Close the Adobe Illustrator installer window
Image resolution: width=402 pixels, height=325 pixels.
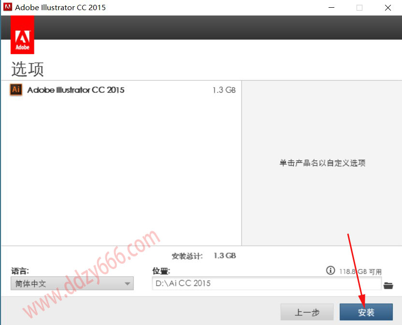(388, 8)
